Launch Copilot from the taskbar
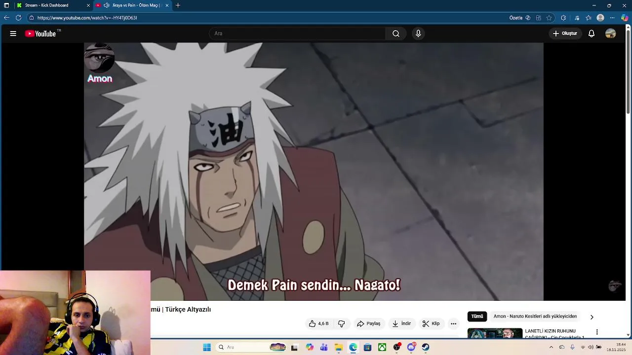Viewport: 632px width, 355px height. (310, 347)
